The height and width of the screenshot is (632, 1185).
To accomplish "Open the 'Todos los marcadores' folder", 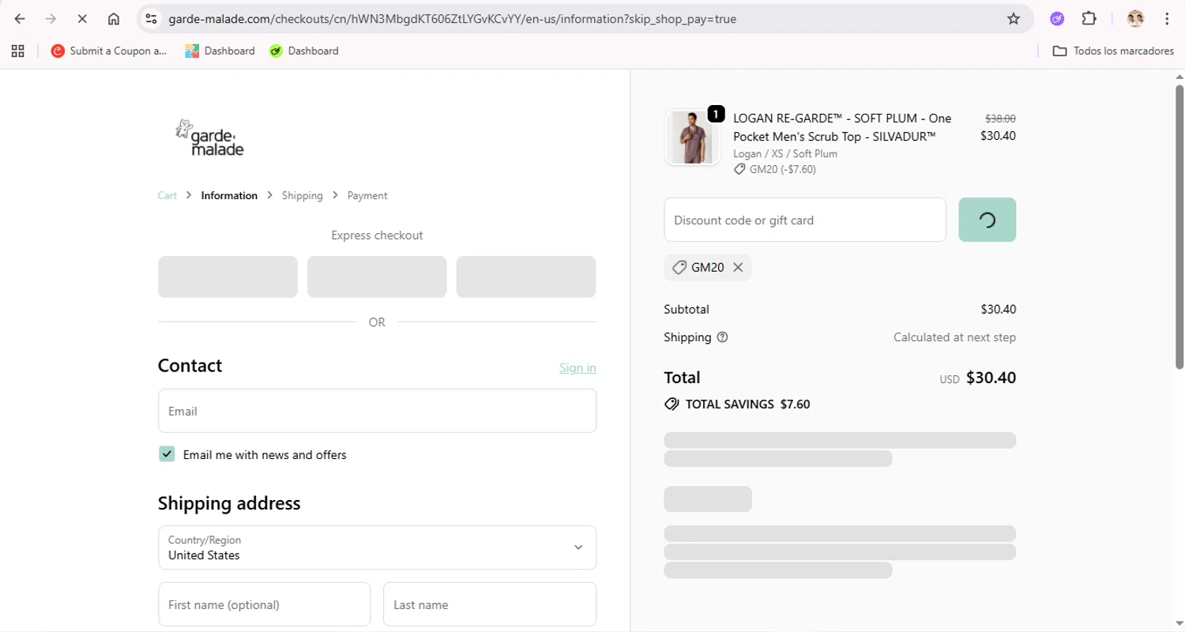I will point(1113,51).
